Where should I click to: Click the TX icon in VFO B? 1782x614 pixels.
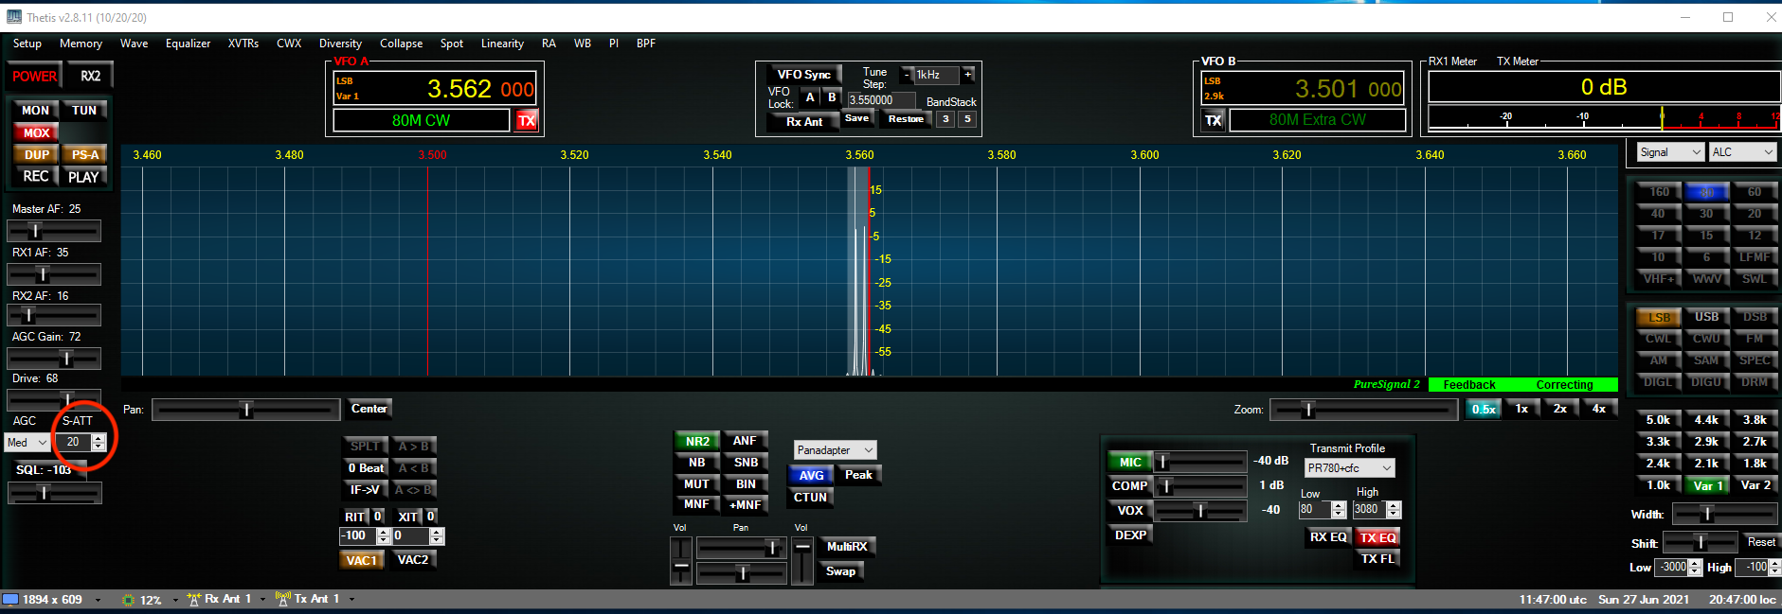coord(1213,120)
